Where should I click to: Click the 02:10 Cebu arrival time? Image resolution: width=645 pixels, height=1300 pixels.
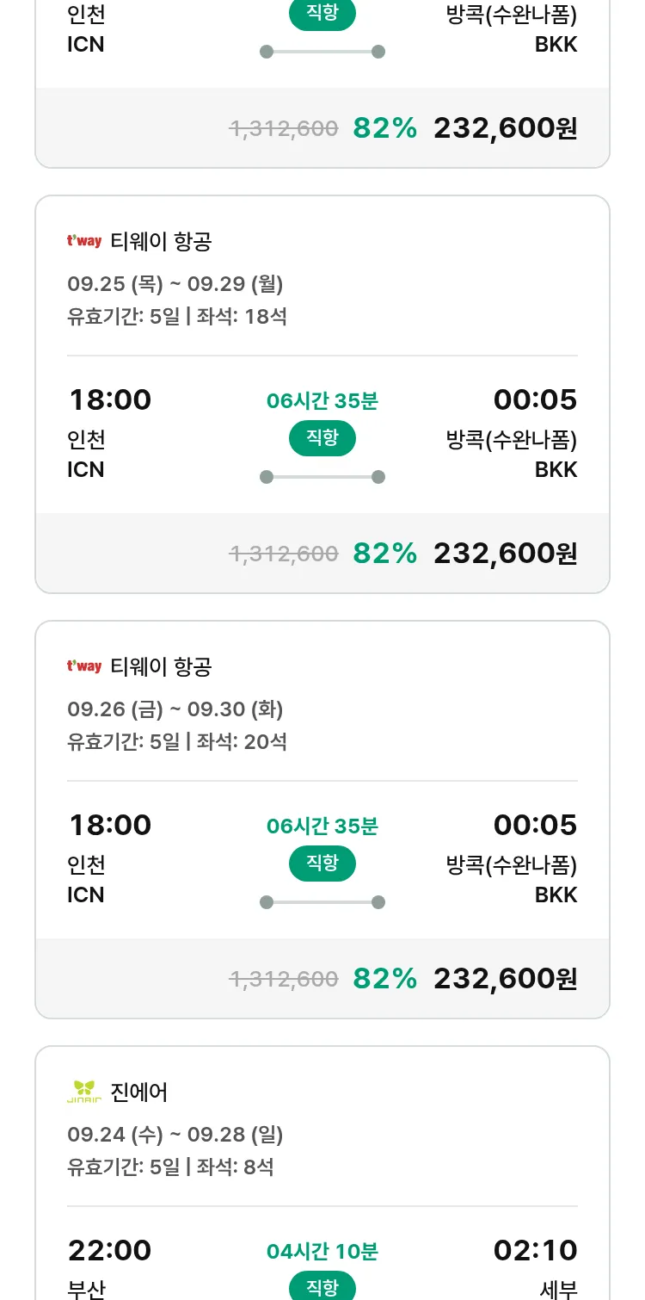point(535,1250)
